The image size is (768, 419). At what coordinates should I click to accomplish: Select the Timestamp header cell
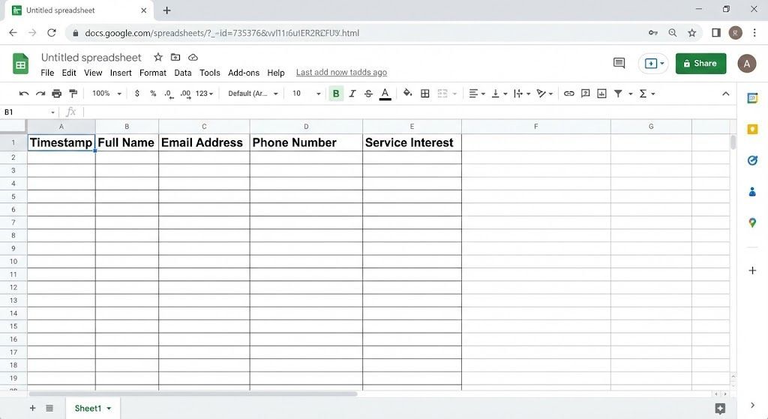click(x=61, y=142)
